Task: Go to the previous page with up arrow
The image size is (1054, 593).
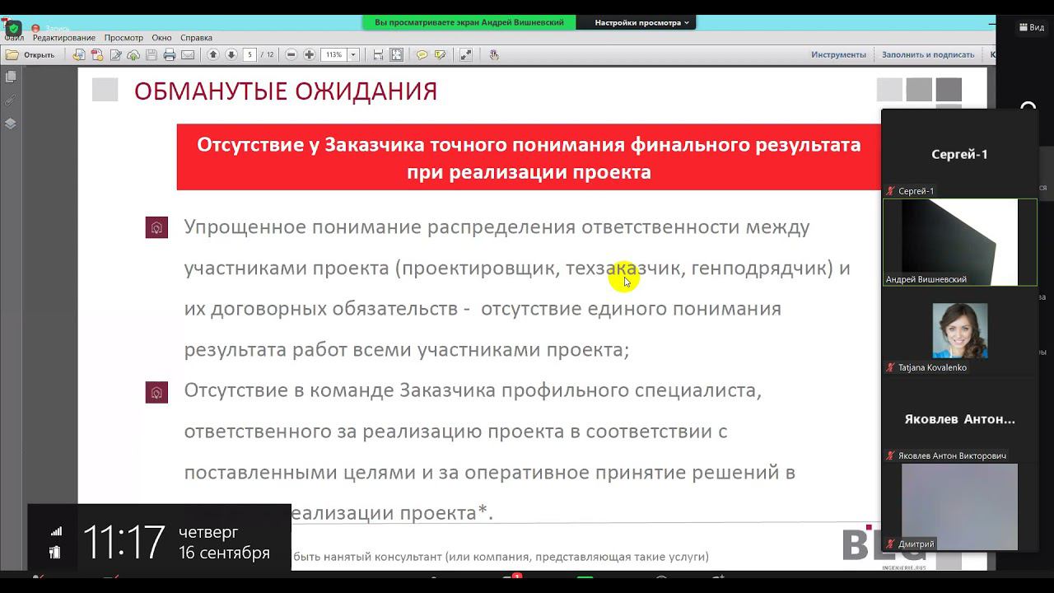Action: [213, 55]
